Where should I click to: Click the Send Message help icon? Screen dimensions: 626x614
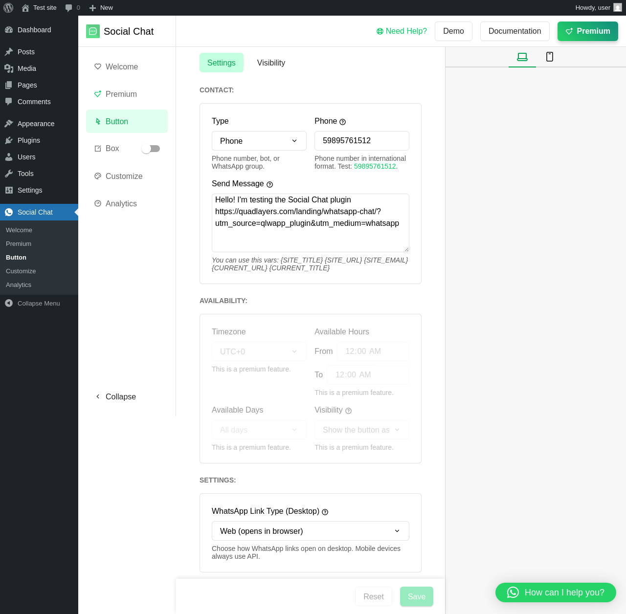pos(269,184)
